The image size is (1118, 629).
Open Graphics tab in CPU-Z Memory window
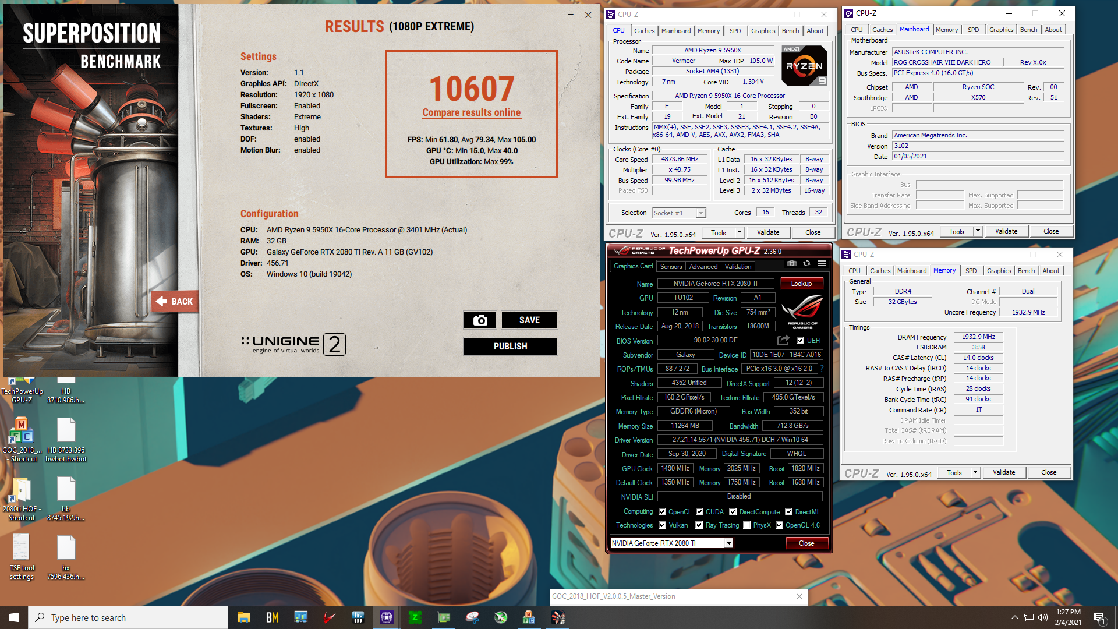click(x=999, y=271)
